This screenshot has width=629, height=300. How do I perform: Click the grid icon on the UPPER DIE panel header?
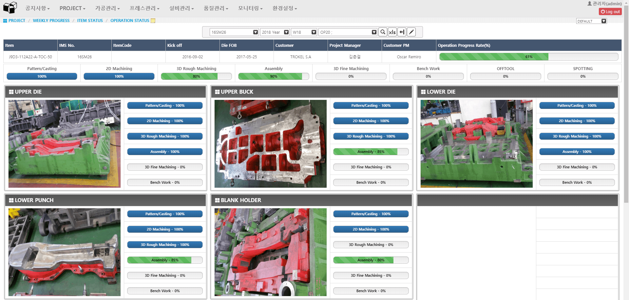[x=11, y=92]
